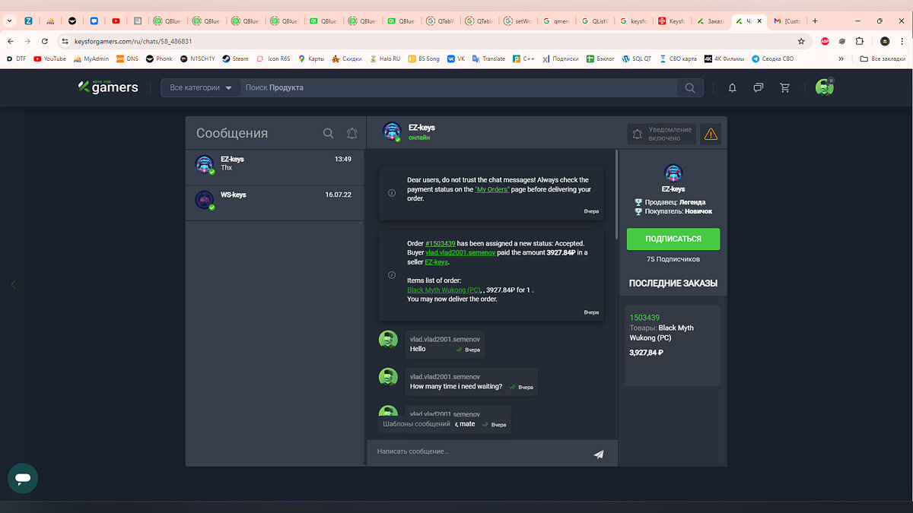Click the green ПОДПИСАТЬСЯ button
The height and width of the screenshot is (513, 913).
pos(673,239)
